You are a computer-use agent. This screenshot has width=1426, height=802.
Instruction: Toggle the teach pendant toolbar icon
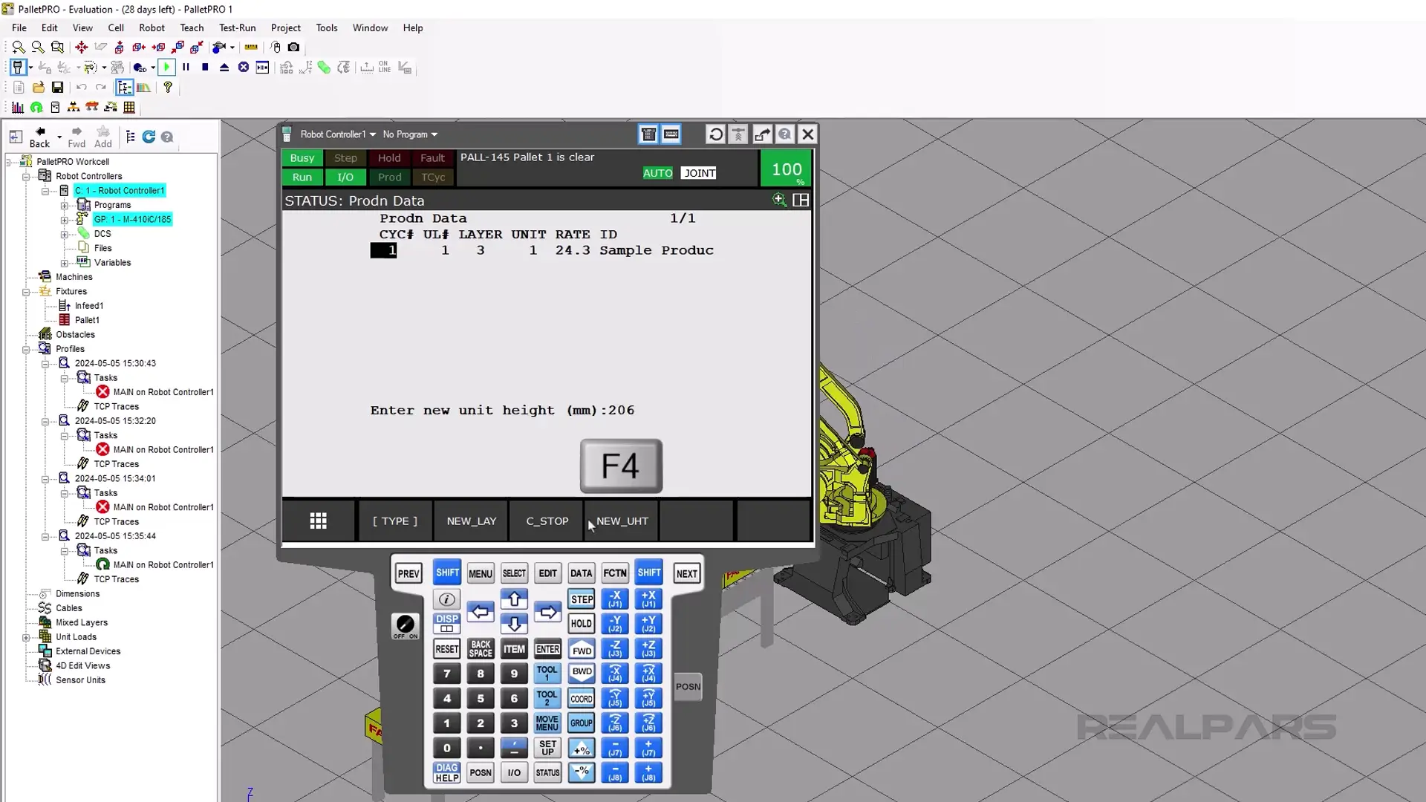pyautogui.click(x=18, y=67)
